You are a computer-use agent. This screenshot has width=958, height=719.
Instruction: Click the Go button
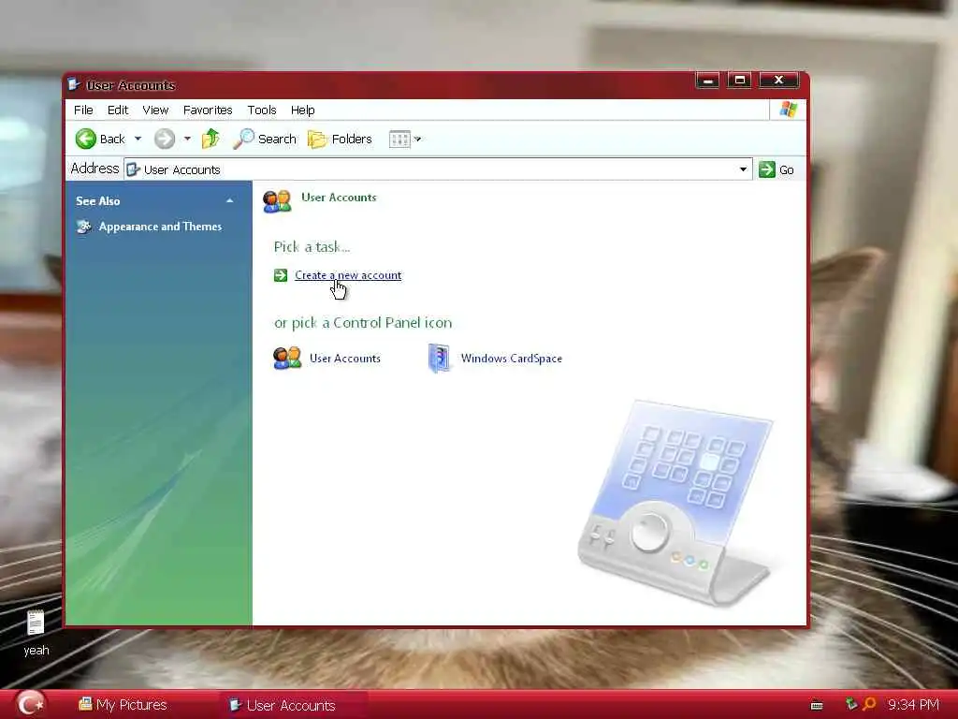(x=776, y=169)
